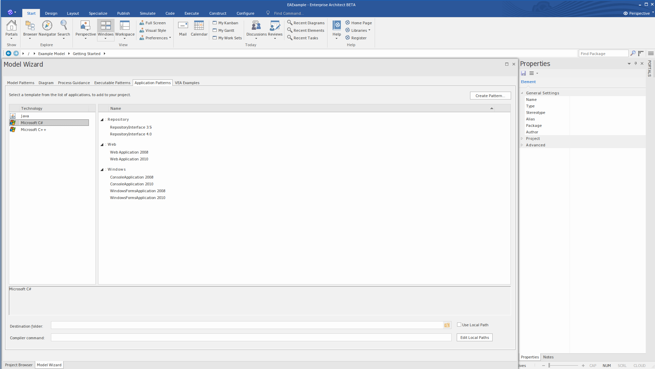Click the destination folder browse icon
Image resolution: width=655 pixels, height=369 pixels.
447,325
